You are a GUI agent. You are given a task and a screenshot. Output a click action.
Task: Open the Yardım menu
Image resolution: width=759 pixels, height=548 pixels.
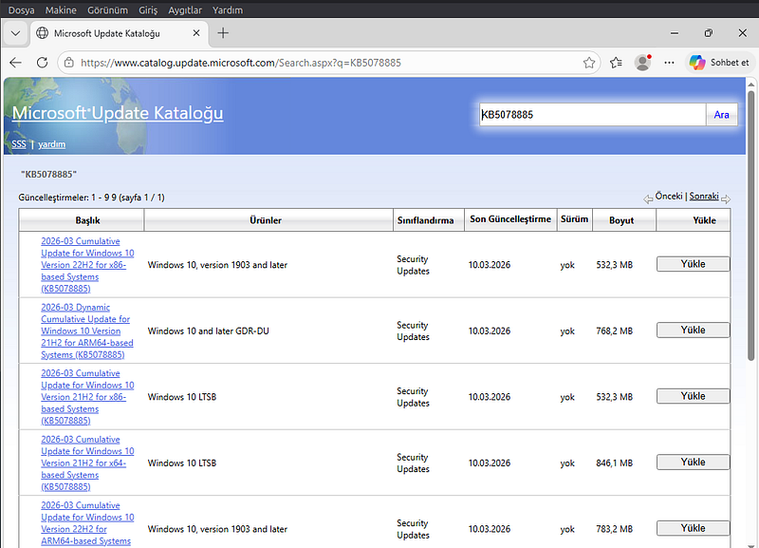[x=228, y=10]
